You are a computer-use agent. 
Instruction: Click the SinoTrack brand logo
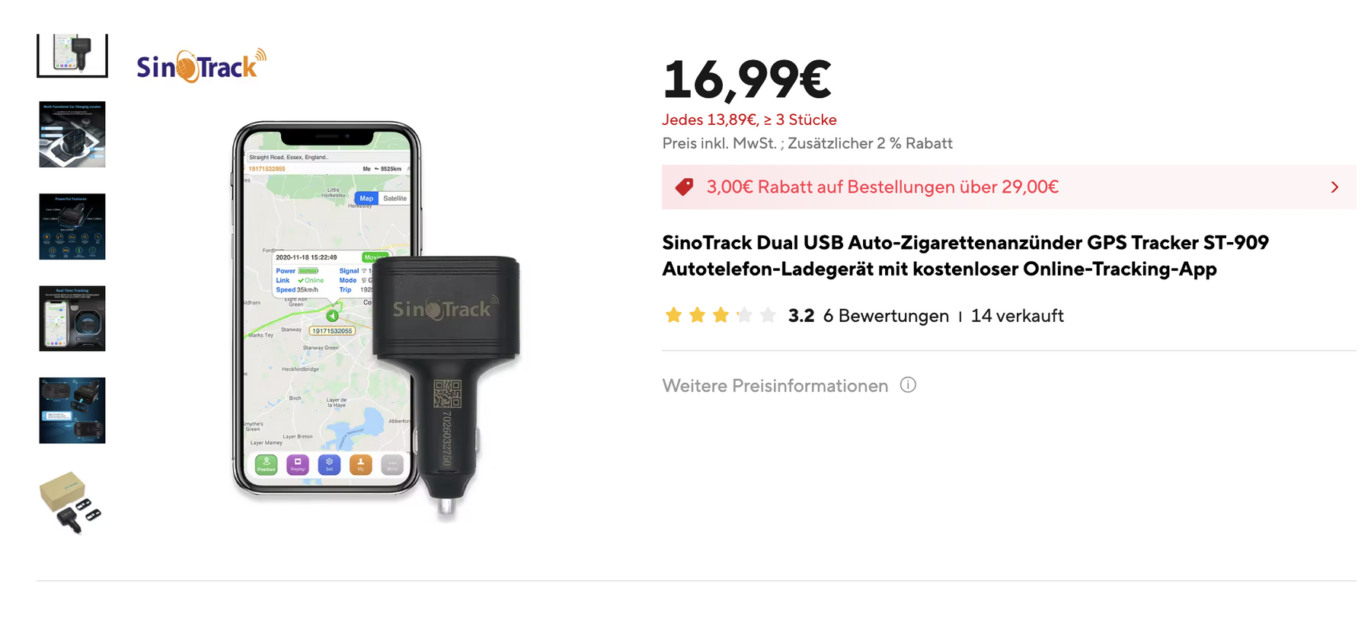[202, 66]
